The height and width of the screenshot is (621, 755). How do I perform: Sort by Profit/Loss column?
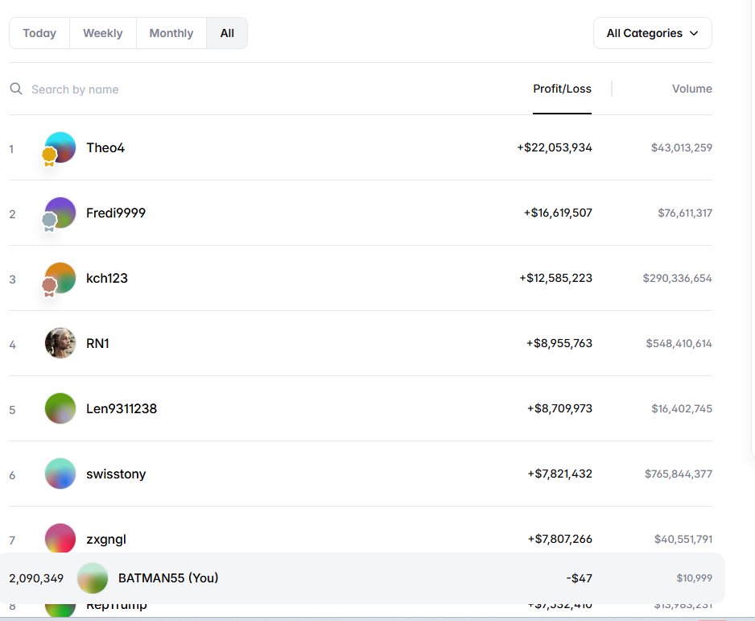point(562,89)
